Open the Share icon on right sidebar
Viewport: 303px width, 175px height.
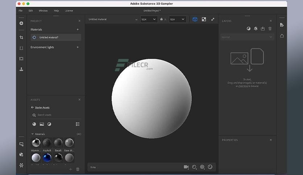coord(282,36)
